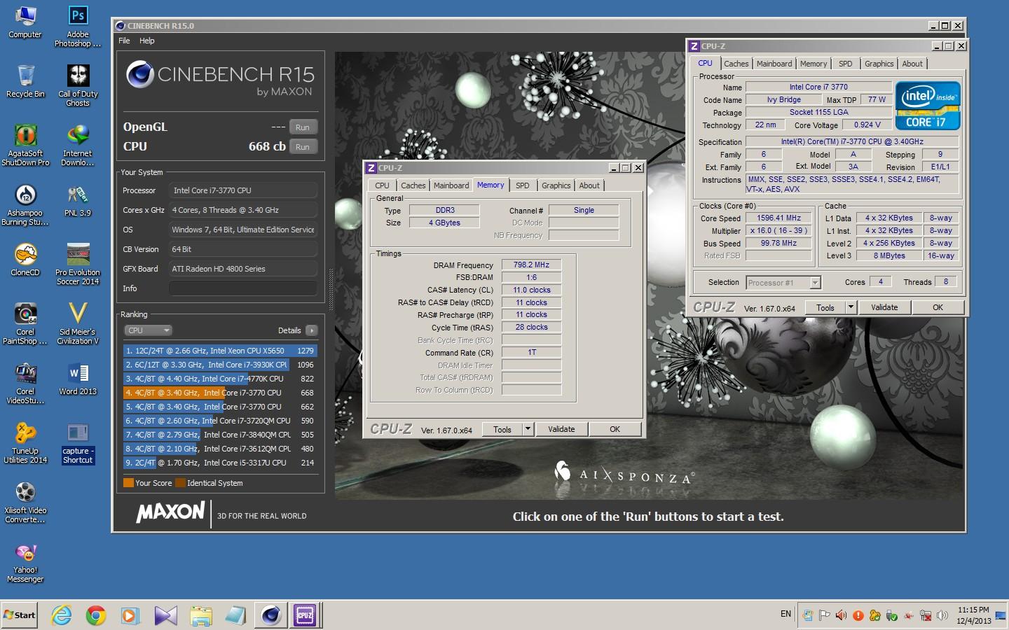Run the OpenGL benchmark
Screen dimensions: 1009x630
[303, 127]
